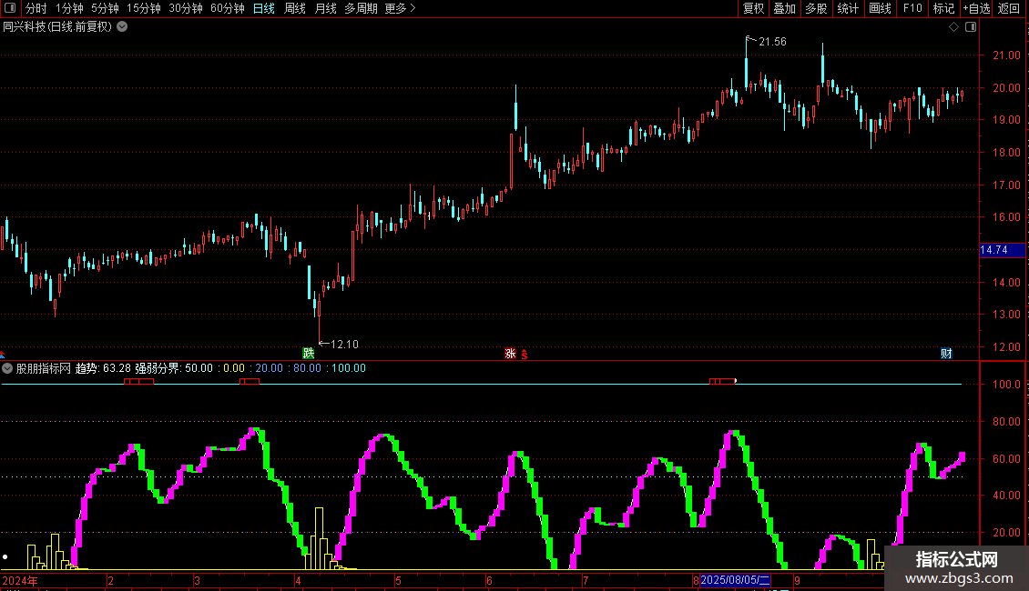Viewport: 1029px width, 591px height.
Task: Open dropdown beside 同兴科技 chart title
Action: [122, 27]
